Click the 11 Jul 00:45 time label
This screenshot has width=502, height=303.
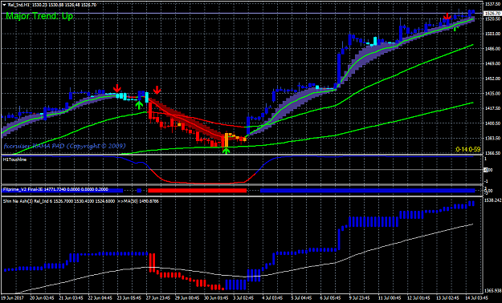(390, 297)
